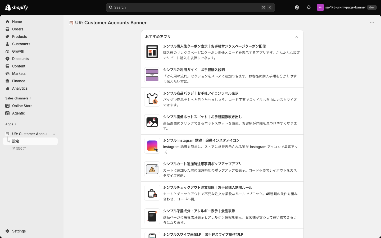Click the Discounts icon in sidebar
381x238 pixels.
7,59
